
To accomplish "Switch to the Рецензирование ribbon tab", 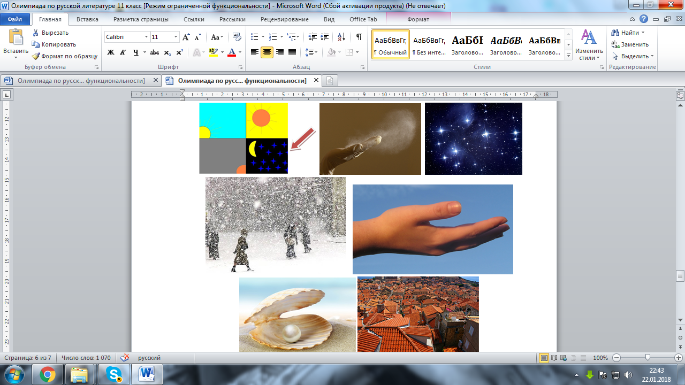I will pos(284,19).
